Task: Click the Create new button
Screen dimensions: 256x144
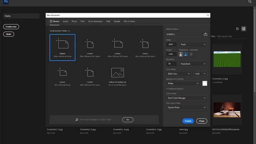Action: tap(11, 27)
